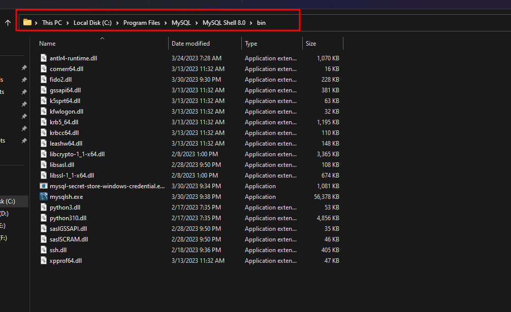
Task: Click the mysqlsh.exe application icon
Action: 44,196
